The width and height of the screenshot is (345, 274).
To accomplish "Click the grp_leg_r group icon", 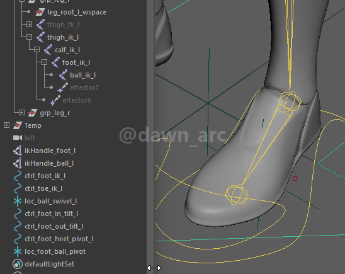I will click(33, 113).
